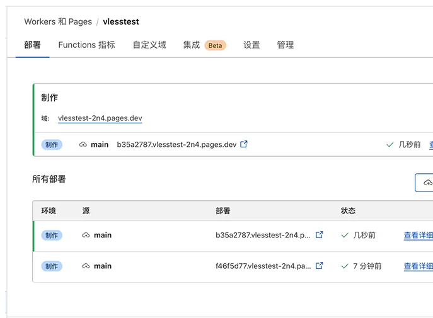Click b35a2787.vlesstest-2n4.p... deployment in table
Image resolution: width=433 pixels, height=318 pixels.
coord(263,236)
